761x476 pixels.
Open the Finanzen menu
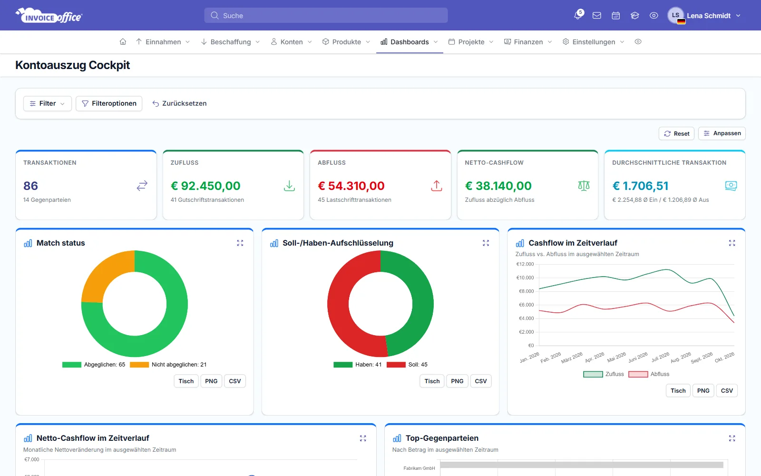(x=528, y=42)
